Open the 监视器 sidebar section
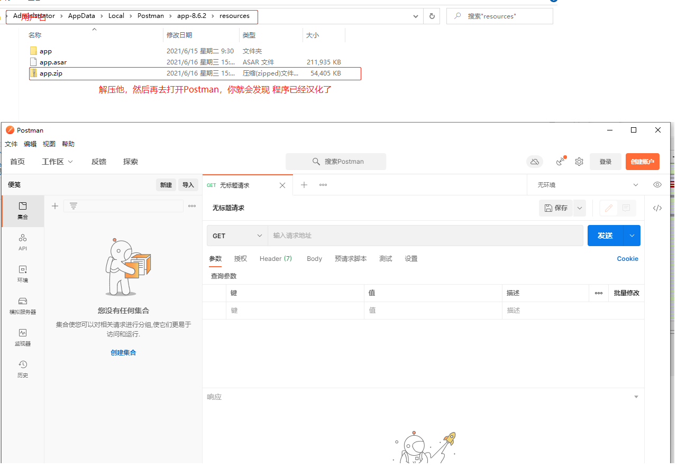 [x=23, y=337]
